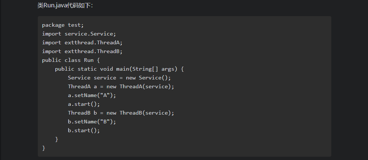
Task: Click the 'public class Run {' line
Action: [x=71, y=60]
